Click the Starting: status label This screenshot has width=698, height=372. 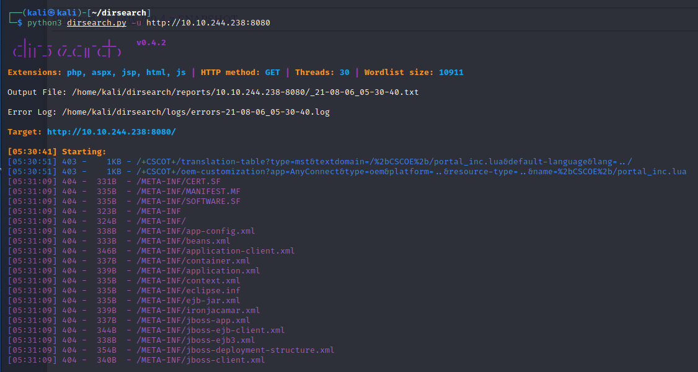point(84,152)
